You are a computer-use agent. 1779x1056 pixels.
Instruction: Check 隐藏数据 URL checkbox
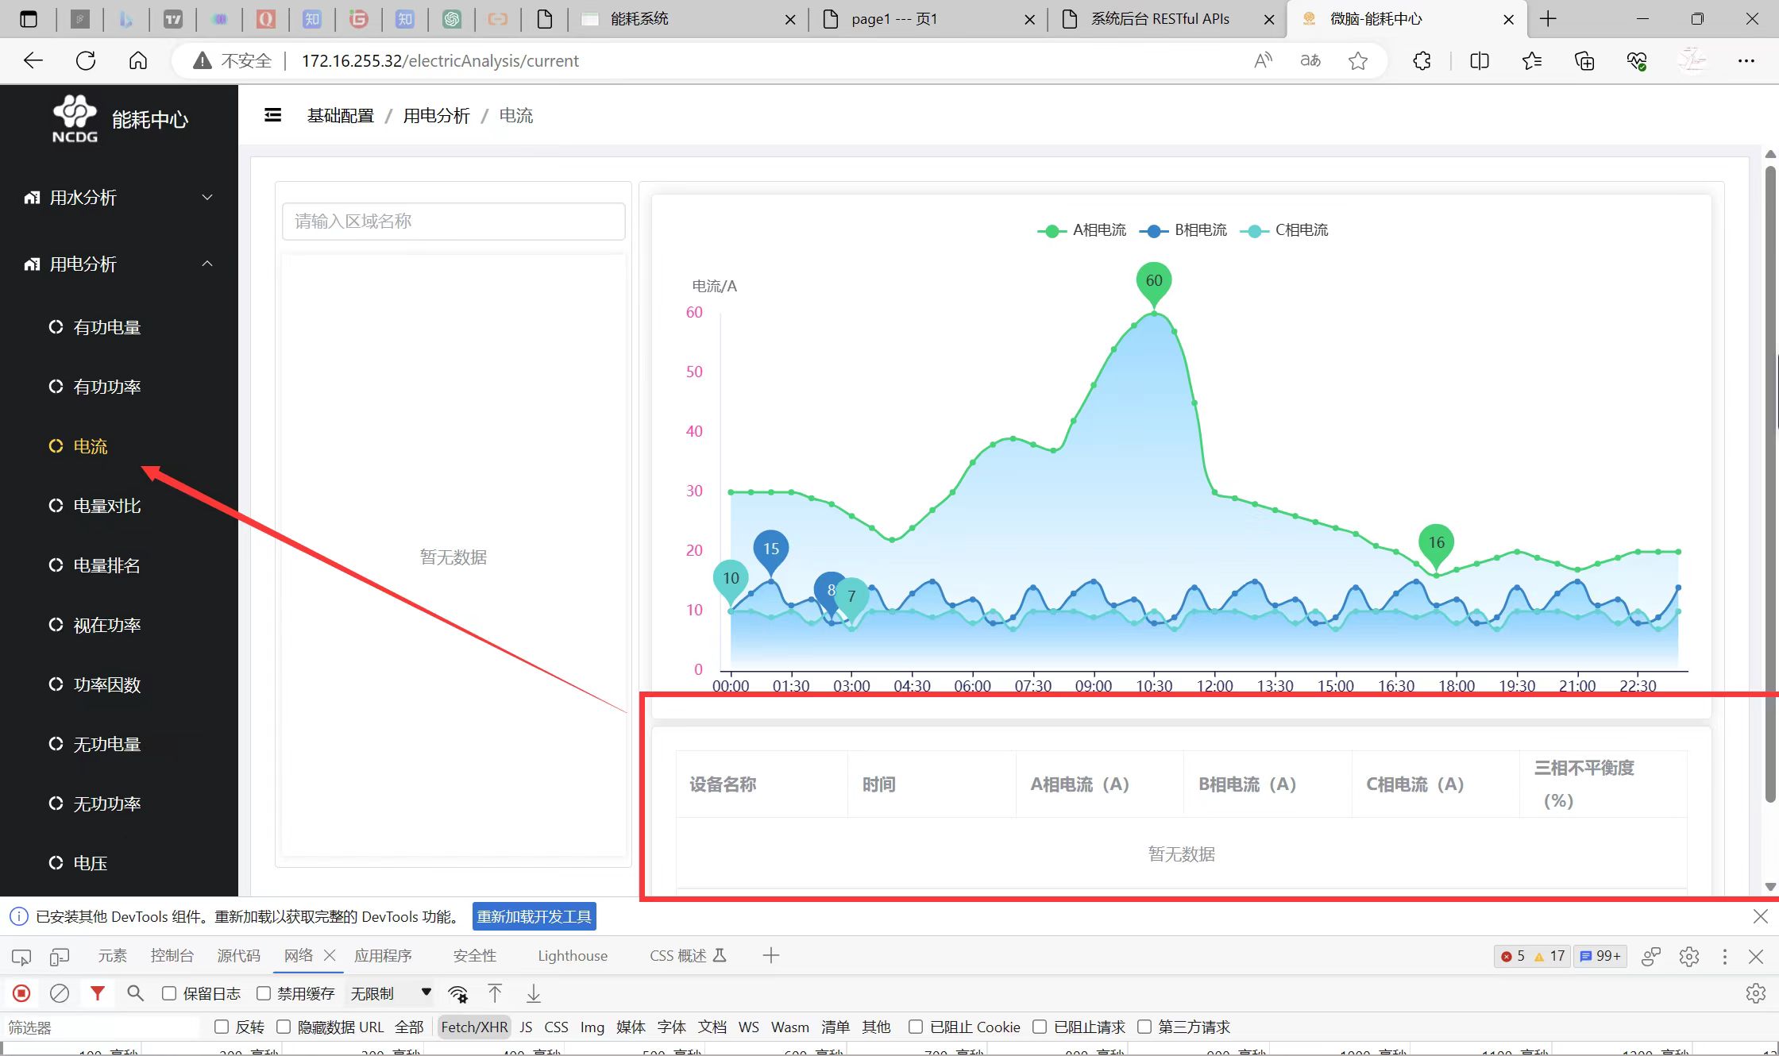click(x=284, y=1027)
